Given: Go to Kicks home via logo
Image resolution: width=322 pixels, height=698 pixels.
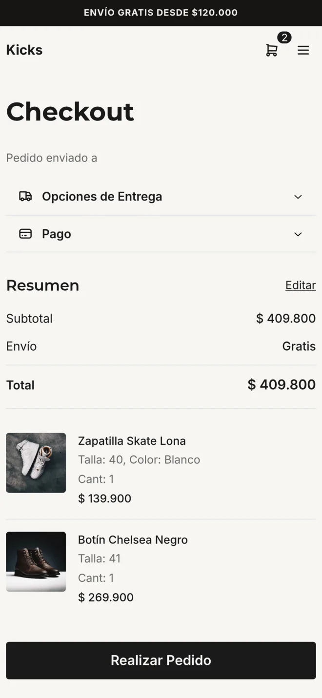Looking at the screenshot, I should (24, 50).
